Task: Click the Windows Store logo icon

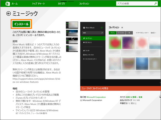Action: point(8,4)
